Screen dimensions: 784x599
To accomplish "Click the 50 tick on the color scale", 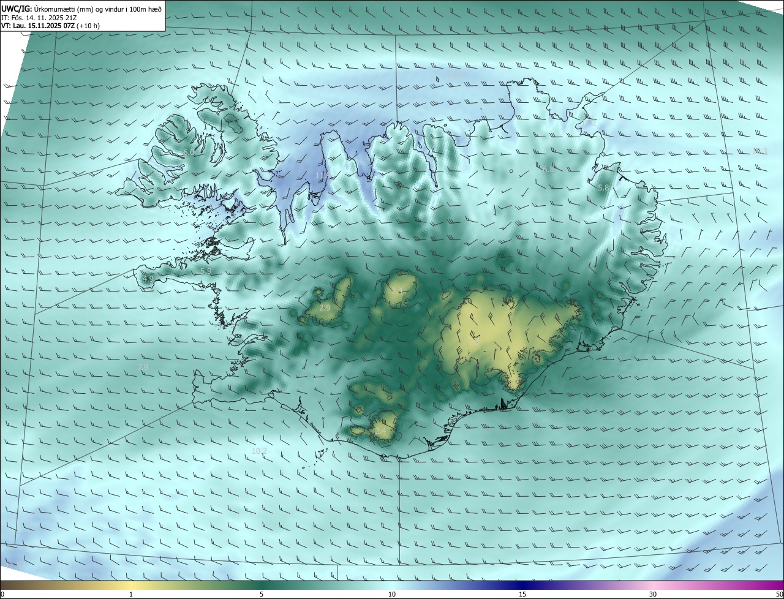I will point(779,594).
